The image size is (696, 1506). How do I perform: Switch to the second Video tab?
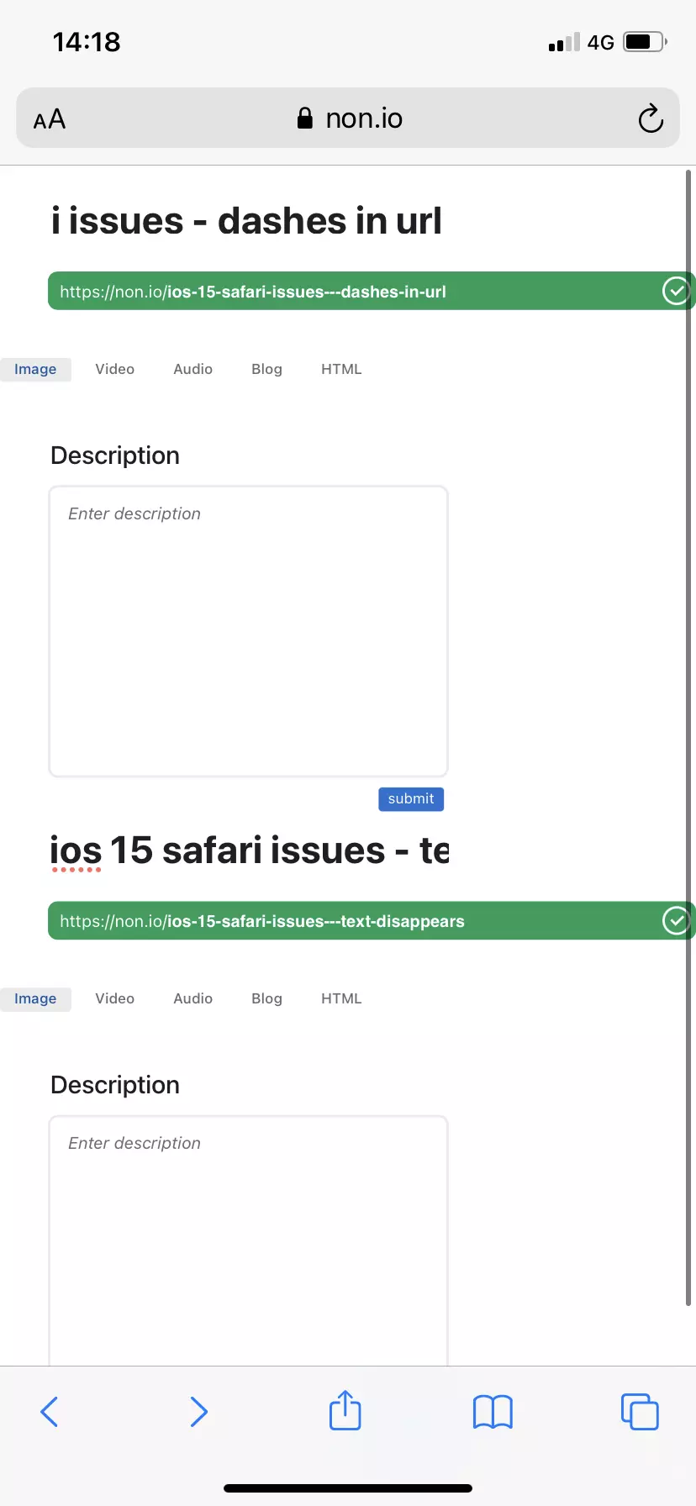point(114,998)
